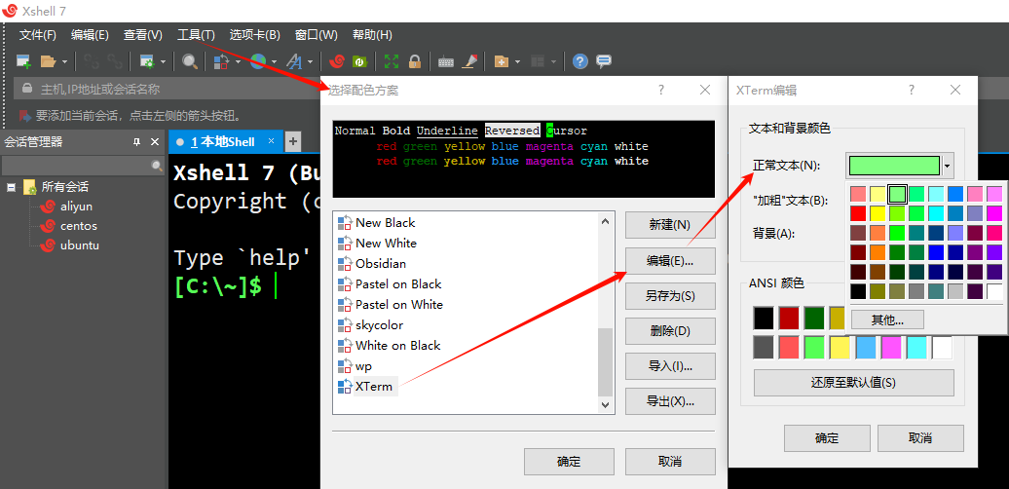This screenshot has width=1009, height=489.
Task: Click the 导出(X)... button
Action: [x=670, y=401]
